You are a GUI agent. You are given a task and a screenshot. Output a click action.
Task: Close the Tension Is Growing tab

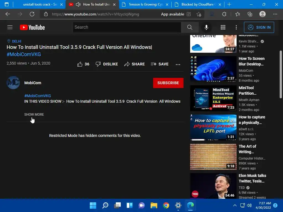(x=167, y=5)
